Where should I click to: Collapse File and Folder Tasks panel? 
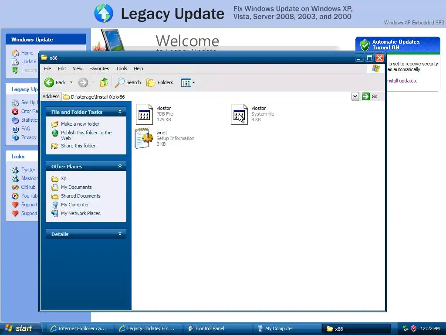pyautogui.click(x=120, y=112)
